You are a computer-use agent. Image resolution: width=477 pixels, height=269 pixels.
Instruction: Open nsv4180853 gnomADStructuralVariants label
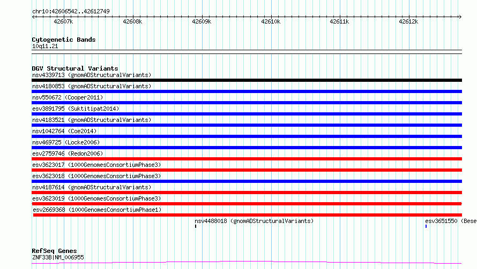92,86
